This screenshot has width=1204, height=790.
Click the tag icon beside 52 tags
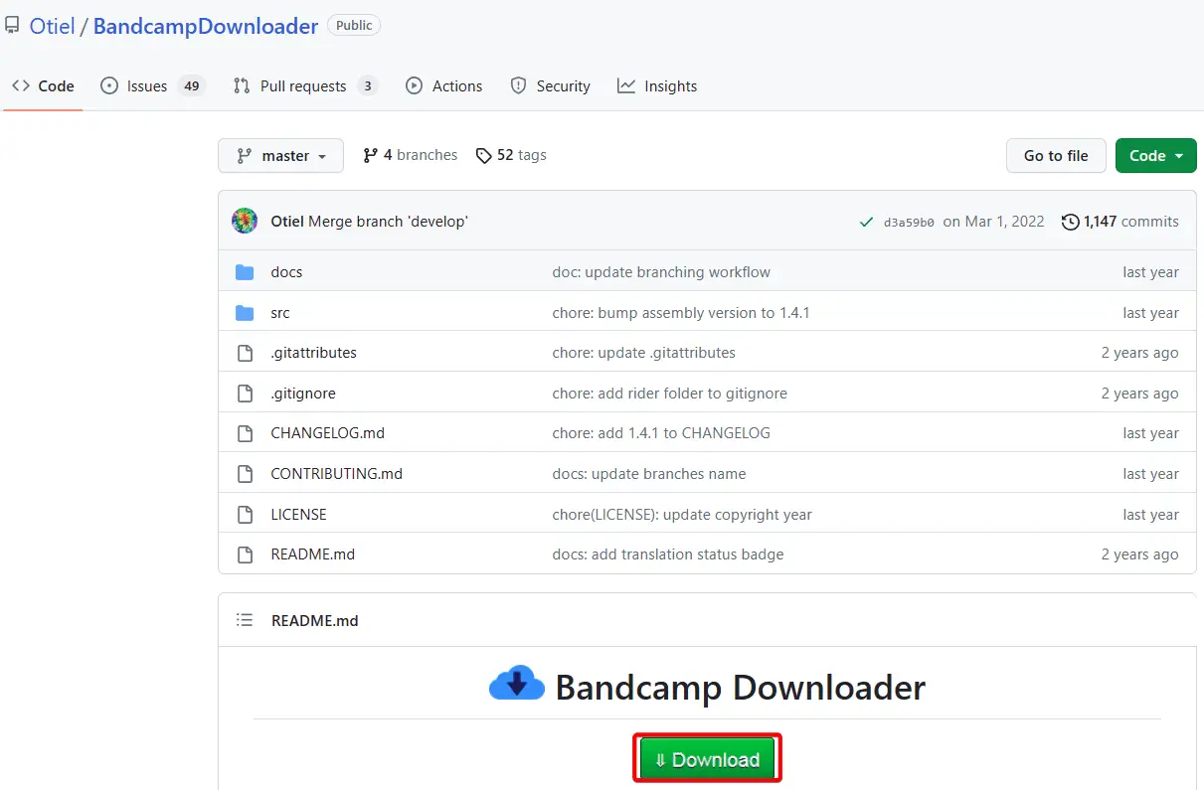[484, 155]
